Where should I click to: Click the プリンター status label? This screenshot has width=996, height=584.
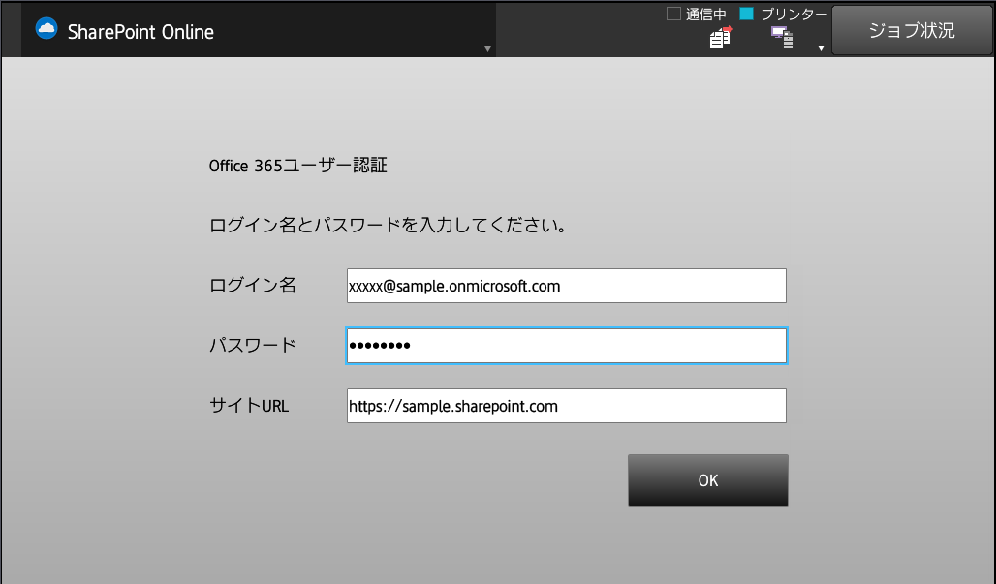(x=794, y=14)
